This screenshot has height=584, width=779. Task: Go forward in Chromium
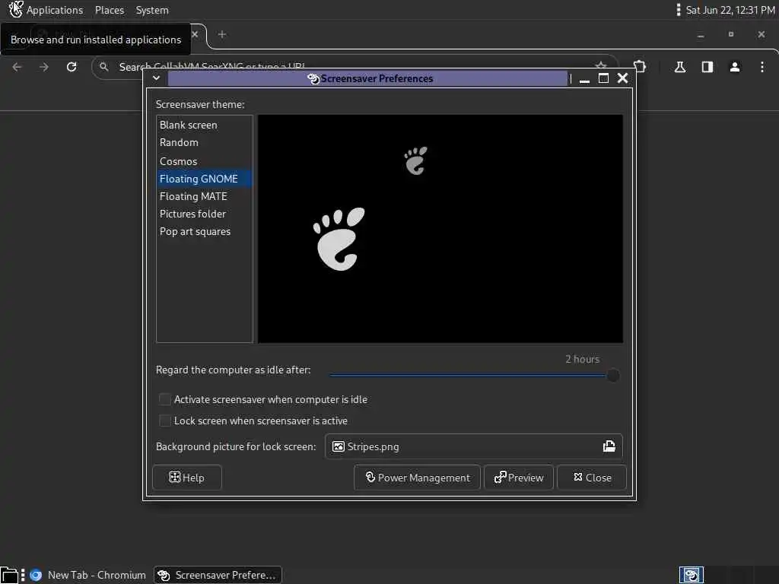pos(44,67)
